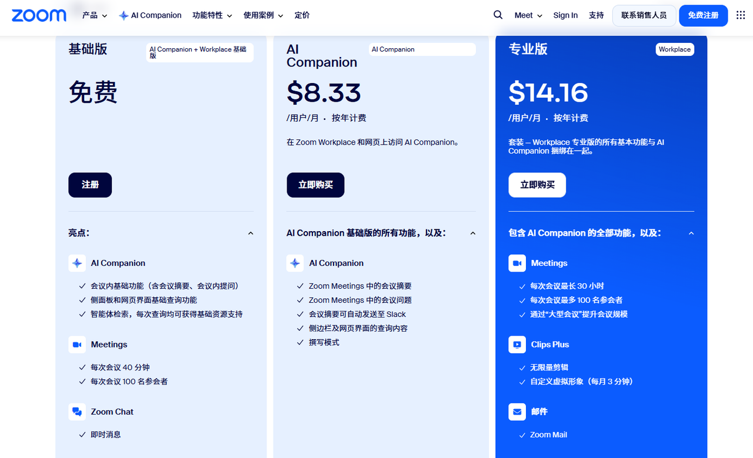Click the Zoom Chat bubble icon

coord(77,412)
